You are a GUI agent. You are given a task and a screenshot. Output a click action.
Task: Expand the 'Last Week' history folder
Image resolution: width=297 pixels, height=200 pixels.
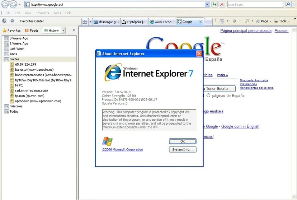tap(14, 49)
